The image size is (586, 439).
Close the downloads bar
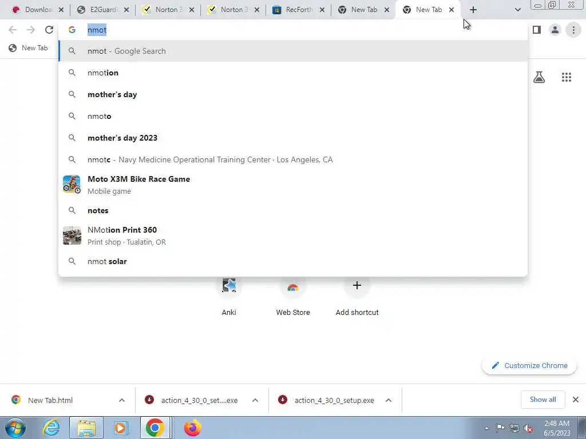coord(576,400)
